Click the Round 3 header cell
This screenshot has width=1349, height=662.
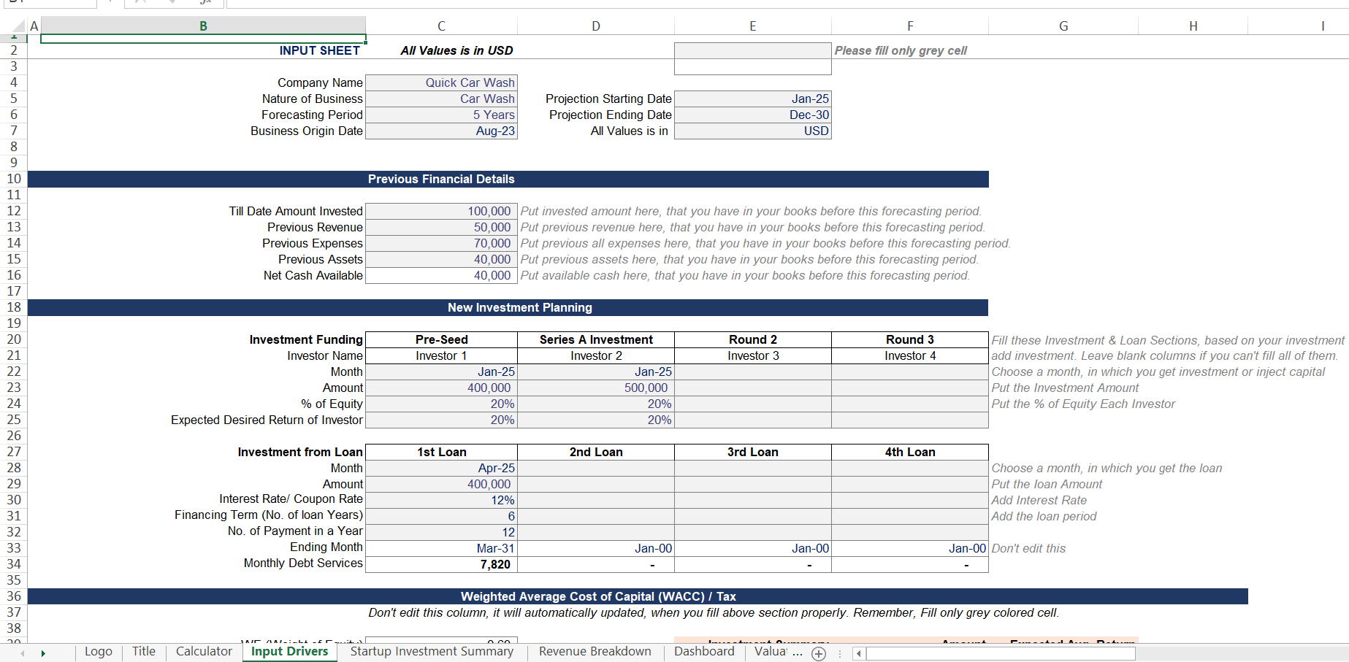click(910, 339)
